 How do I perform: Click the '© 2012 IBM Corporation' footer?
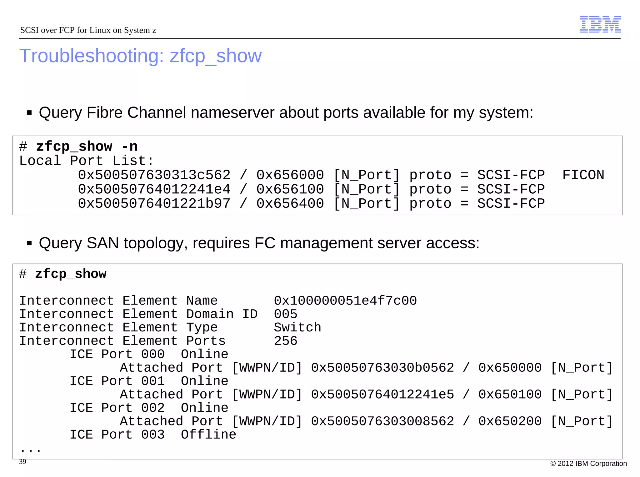pyautogui.click(x=588, y=464)
